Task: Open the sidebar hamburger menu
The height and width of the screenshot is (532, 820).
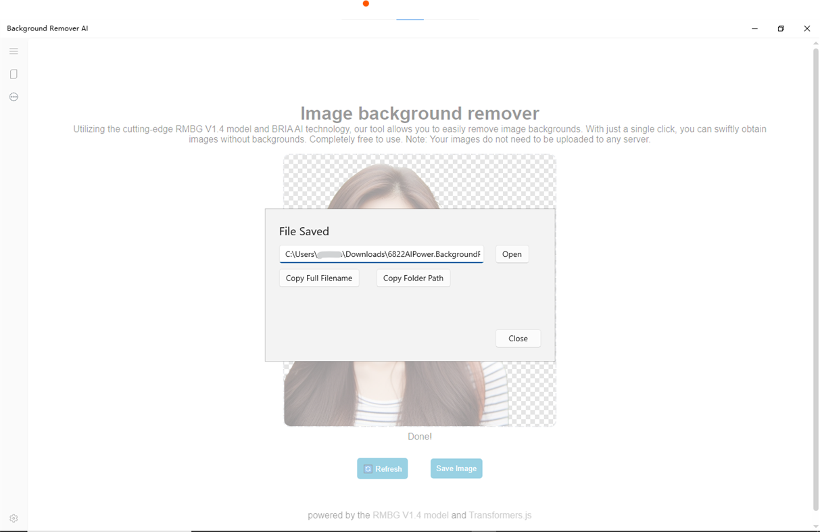Action: pos(14,51)
